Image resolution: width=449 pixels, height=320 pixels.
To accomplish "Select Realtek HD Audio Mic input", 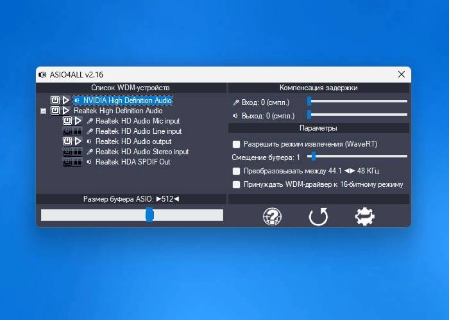I will click(137, 121).
